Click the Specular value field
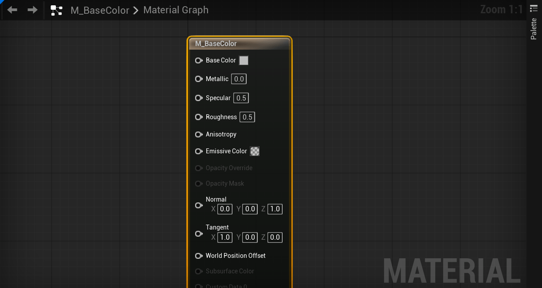The image size is (542, 288). coord(241,98)
